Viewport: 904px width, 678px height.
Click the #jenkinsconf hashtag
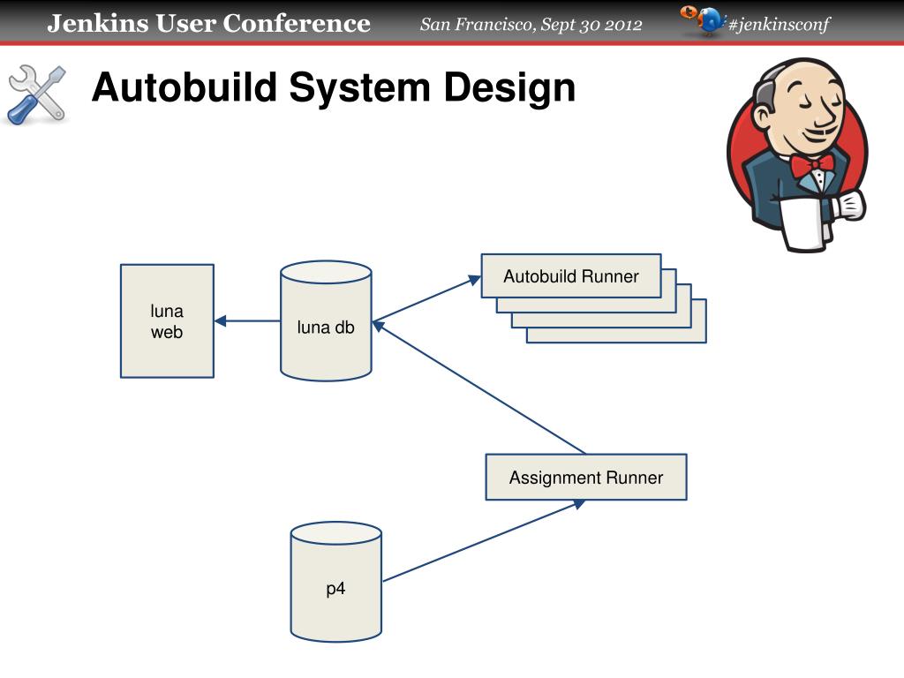coord(779,24)
